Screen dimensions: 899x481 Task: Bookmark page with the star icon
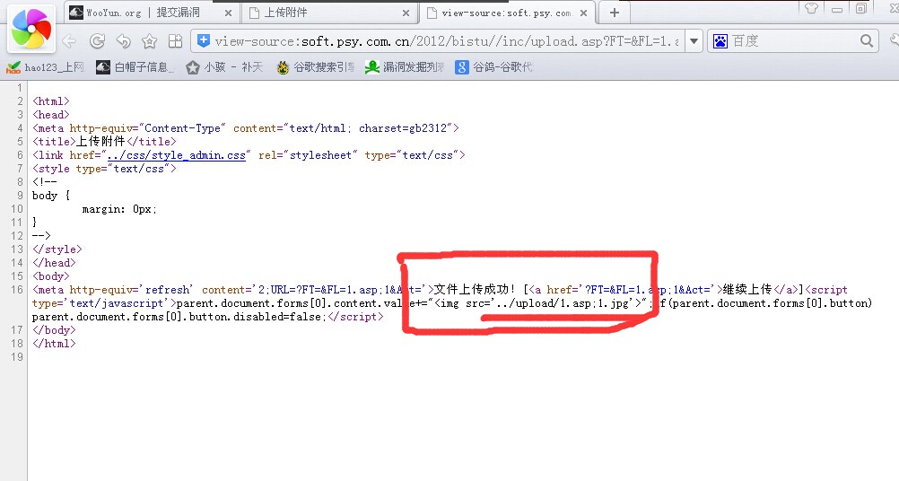point(149,41)
